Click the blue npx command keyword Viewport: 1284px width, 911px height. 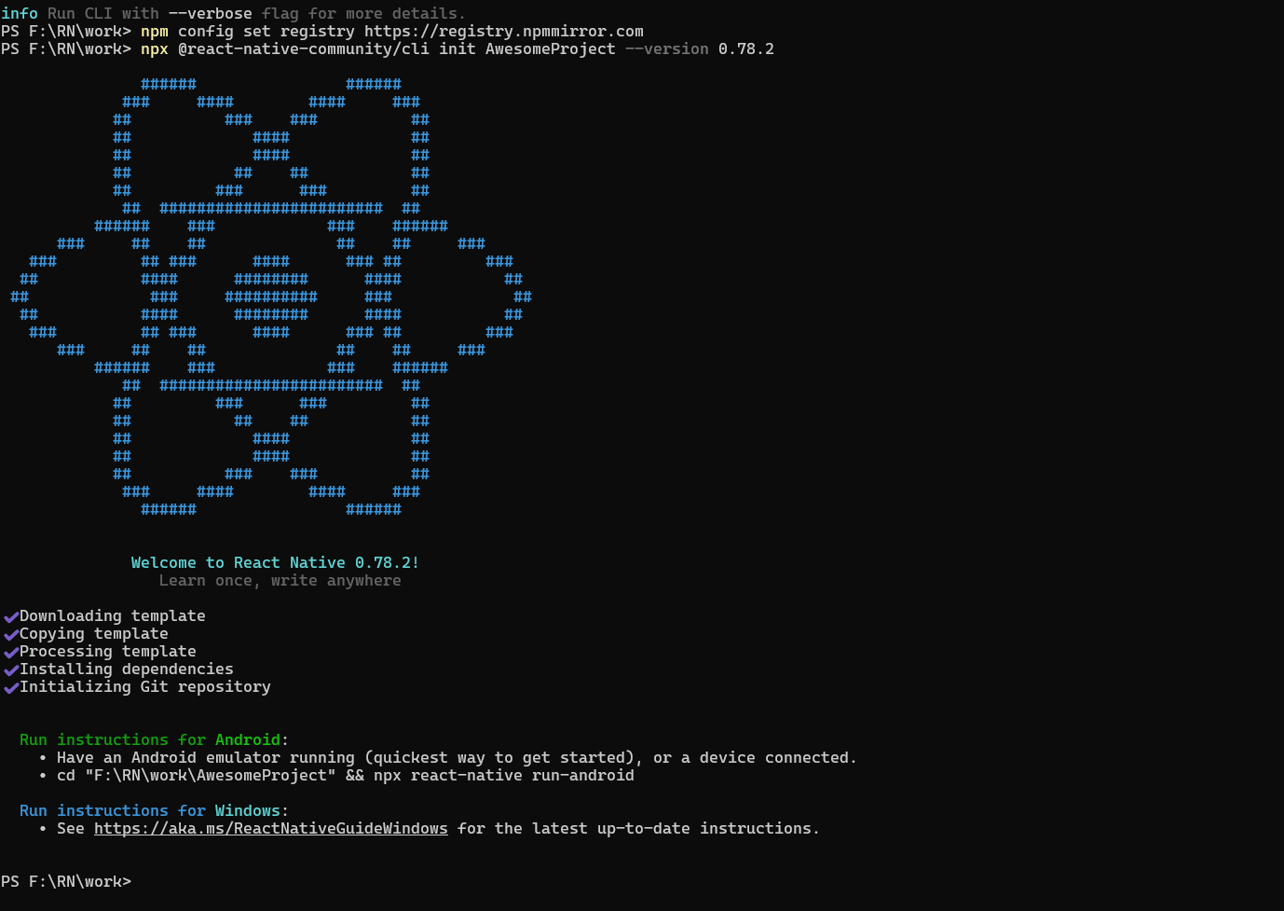click(154, 48)
